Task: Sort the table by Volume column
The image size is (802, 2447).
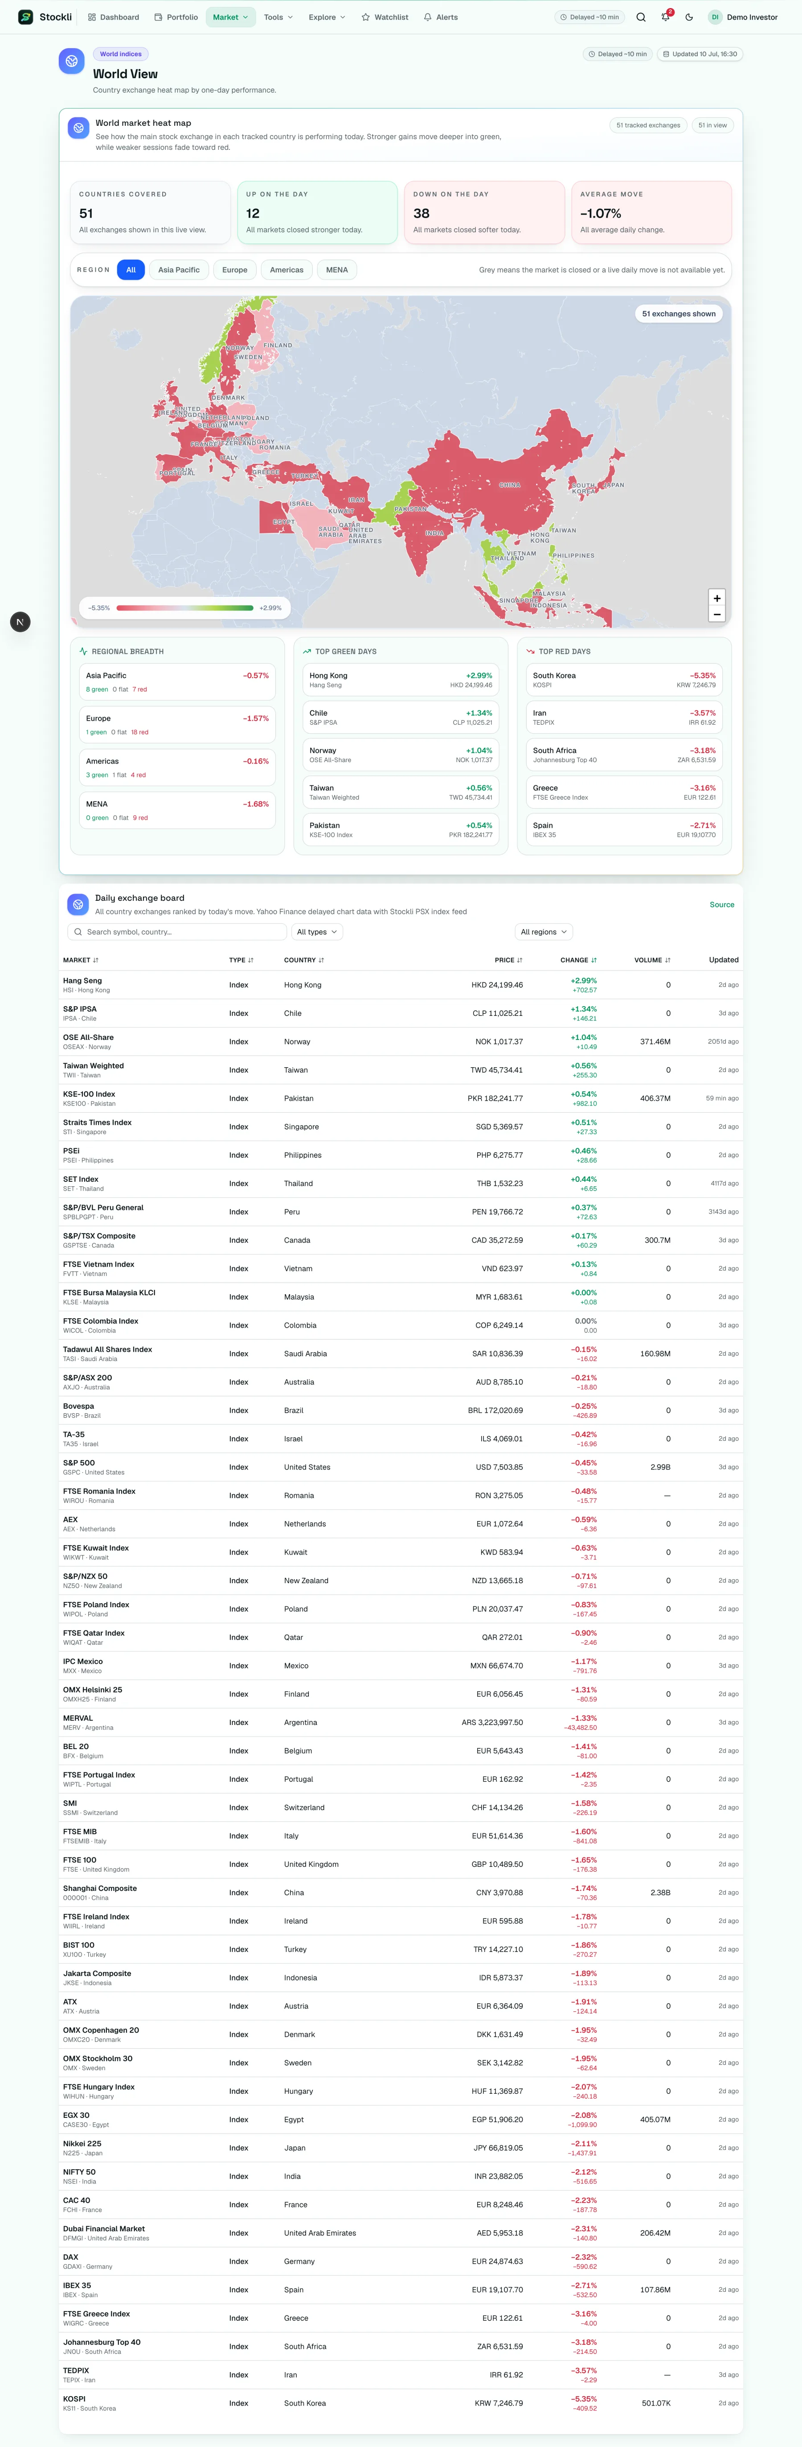Action: pos(652,960)
